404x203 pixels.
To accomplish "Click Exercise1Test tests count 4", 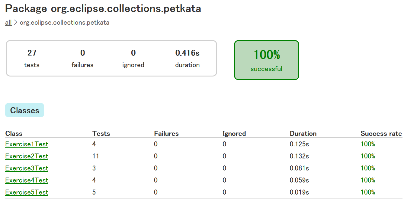I will 94,144.
